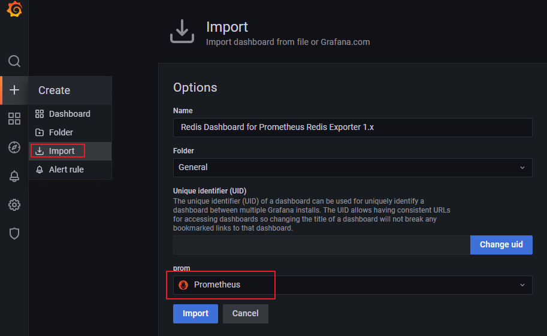Open the Explore compass icon
This screenshot has width=547, height=336.
(x=14, y=147)
